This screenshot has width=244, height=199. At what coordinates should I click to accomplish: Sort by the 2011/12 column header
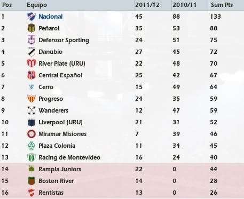click(147, 5)
